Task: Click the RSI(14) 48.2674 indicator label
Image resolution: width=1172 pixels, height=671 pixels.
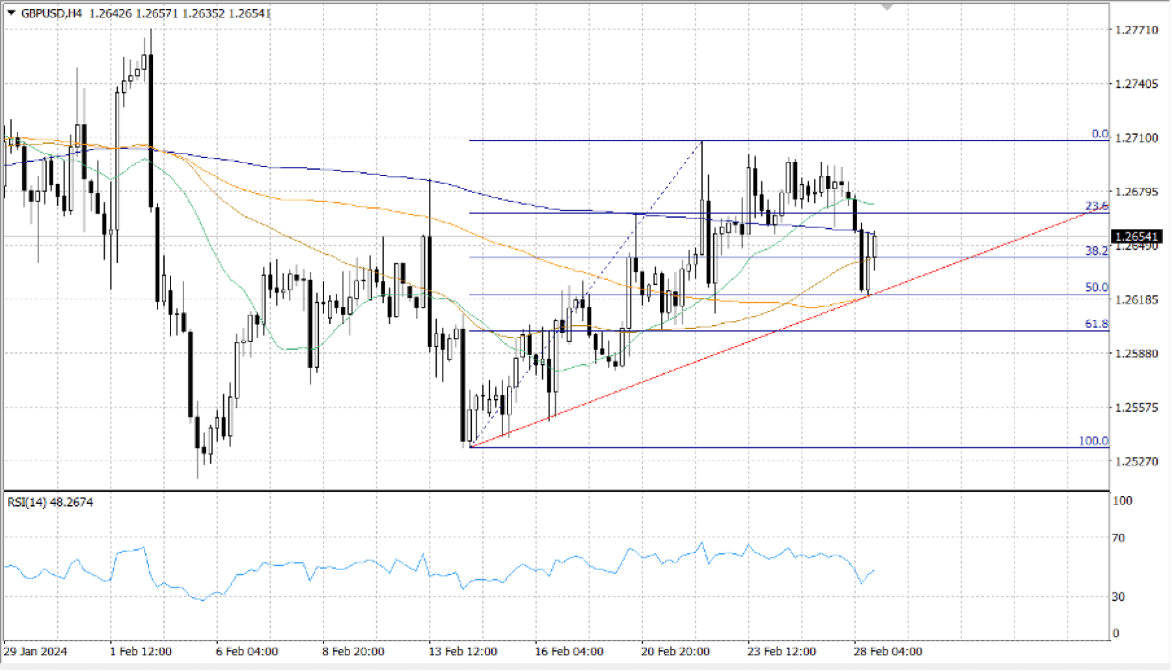Action: coord(50,503)
